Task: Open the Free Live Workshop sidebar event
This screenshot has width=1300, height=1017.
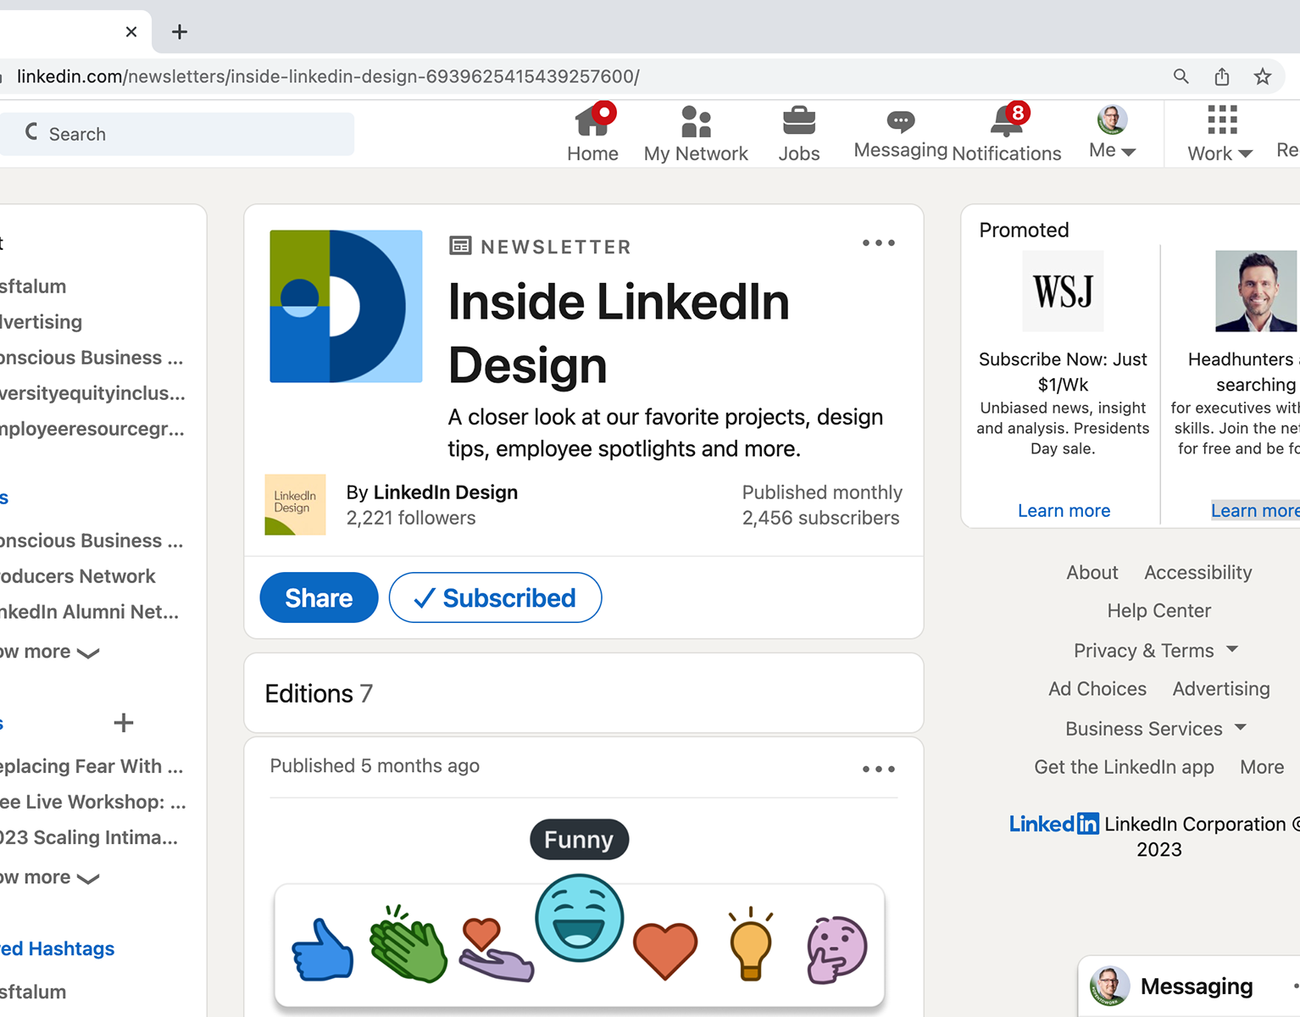Action: tap(93, 802)
